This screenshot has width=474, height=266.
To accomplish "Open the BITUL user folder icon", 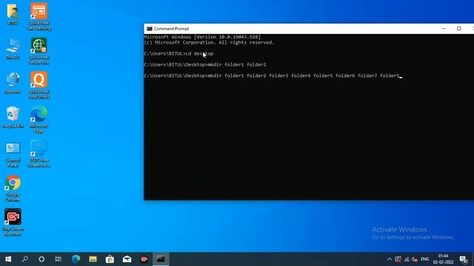I will (x=13, y=14).
